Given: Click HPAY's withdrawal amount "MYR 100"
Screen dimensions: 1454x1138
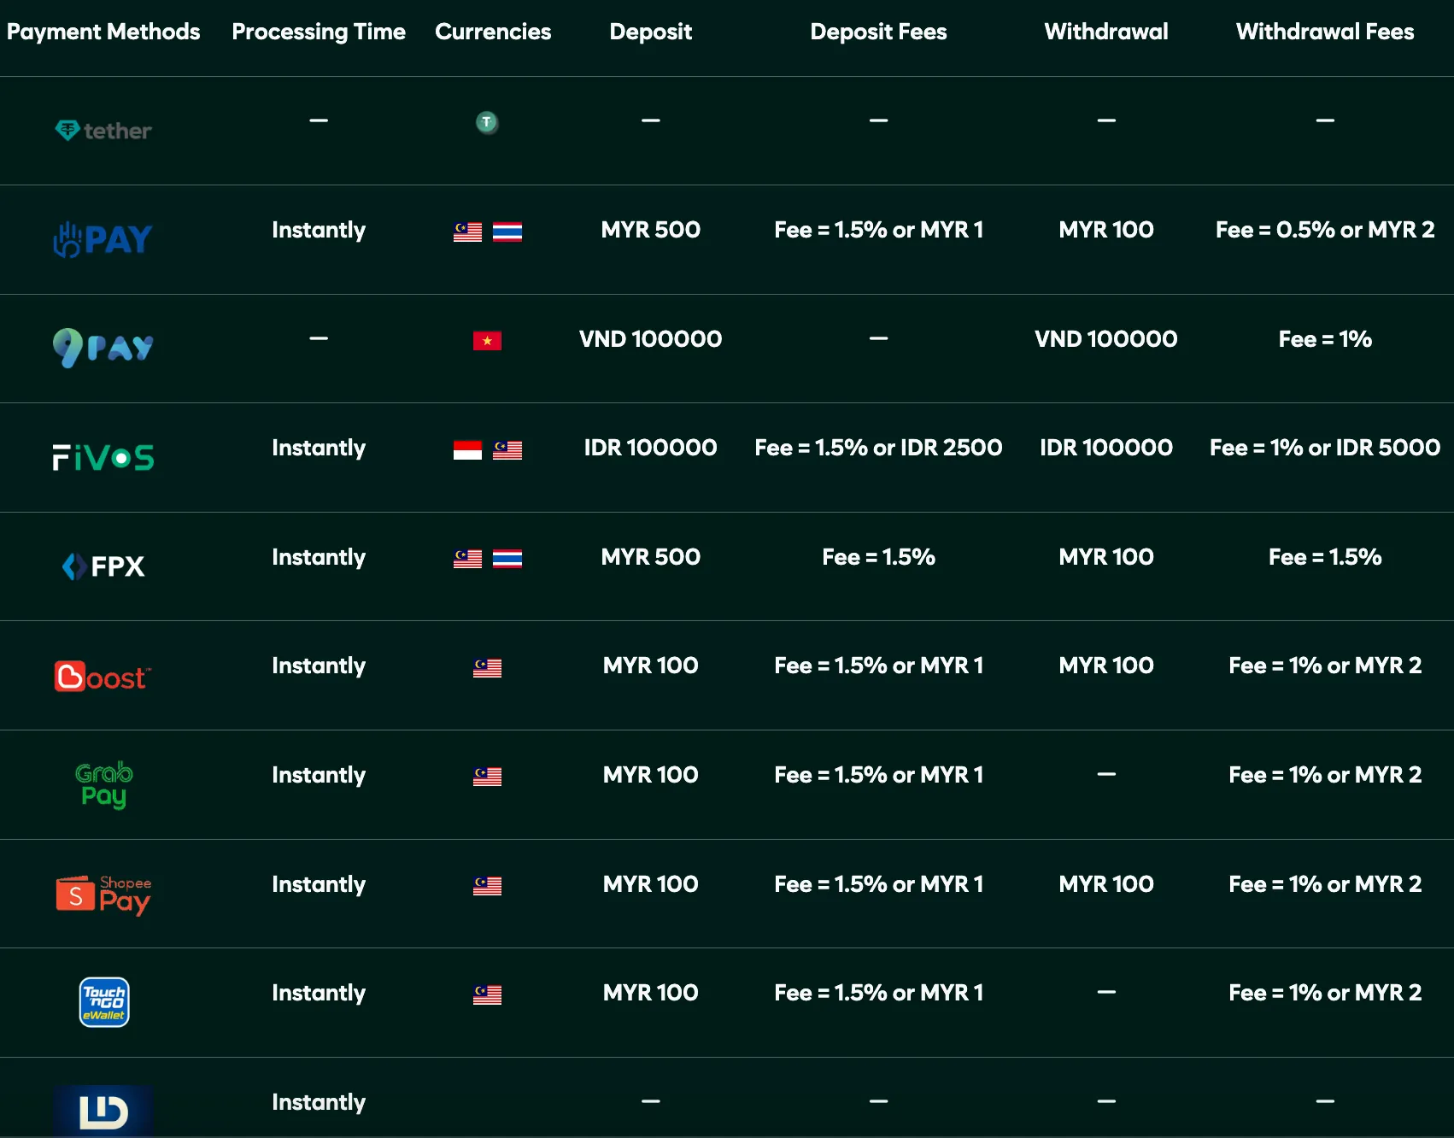Looking at the screenshot, I should [1106, 230].
